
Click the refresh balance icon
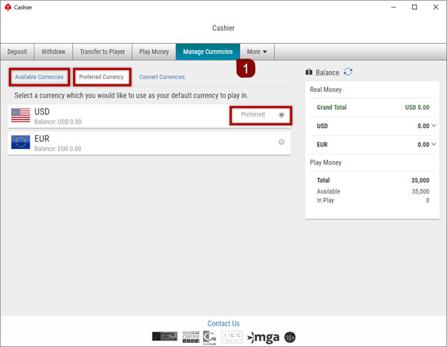348,72
